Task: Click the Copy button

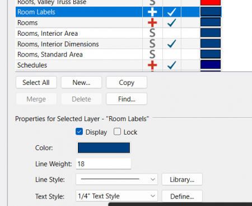Action: (127, 82)
